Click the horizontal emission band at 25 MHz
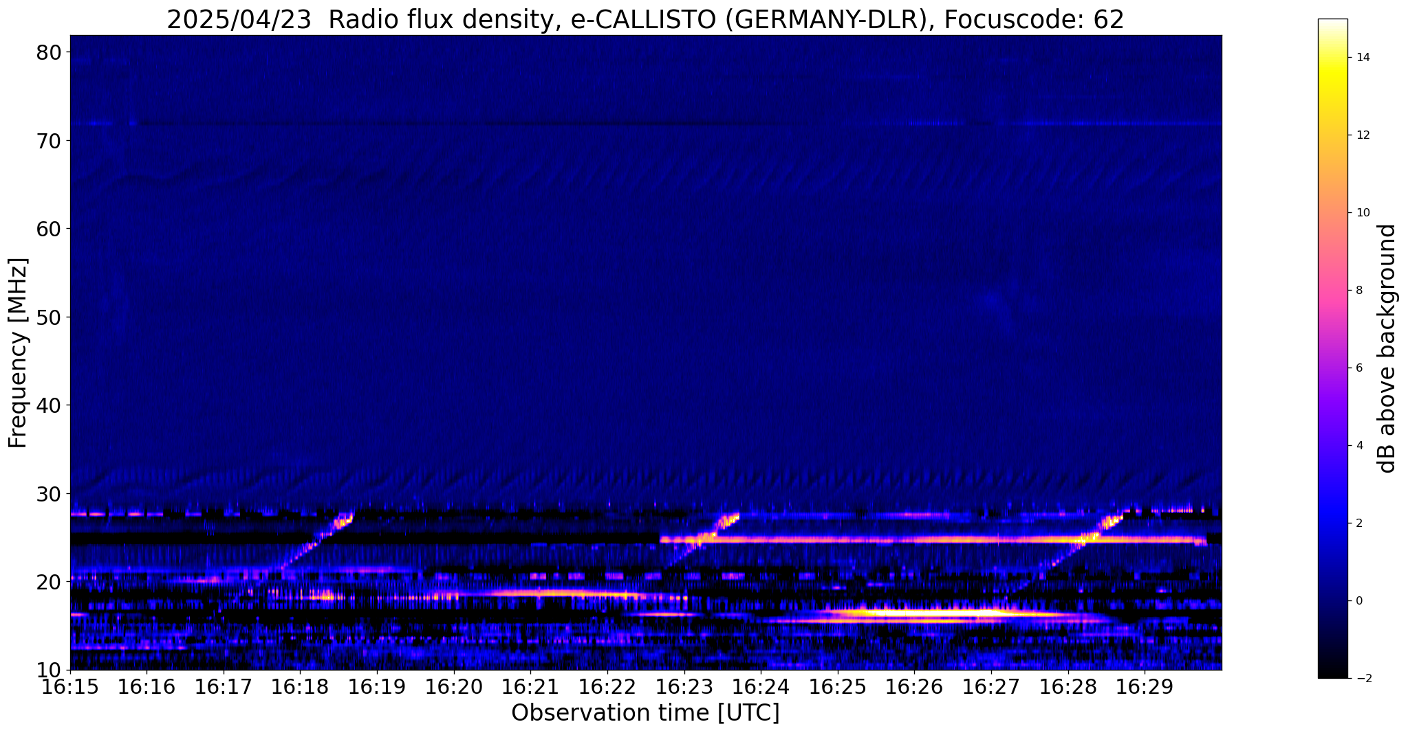Viewport: 1408px width, 733px height. pyautogui.click(x=932, y=540)
